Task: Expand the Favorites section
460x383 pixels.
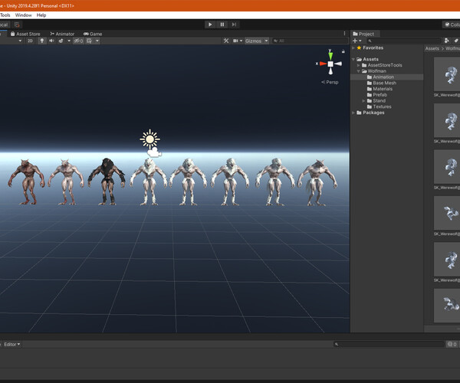Action: (353, 47)
